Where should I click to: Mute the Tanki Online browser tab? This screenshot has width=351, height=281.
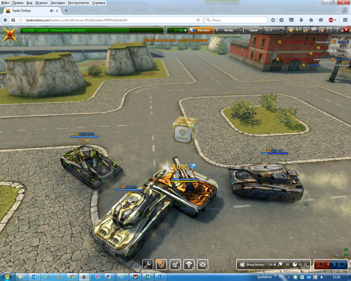(x=51, y=11)
